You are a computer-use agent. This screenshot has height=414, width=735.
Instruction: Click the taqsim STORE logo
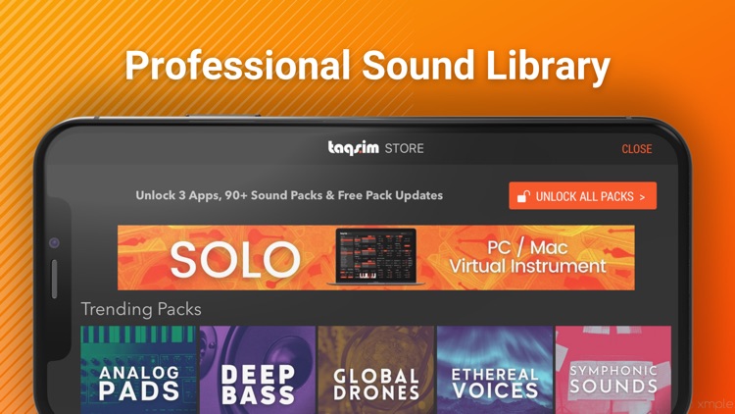(x=375, y=148)
